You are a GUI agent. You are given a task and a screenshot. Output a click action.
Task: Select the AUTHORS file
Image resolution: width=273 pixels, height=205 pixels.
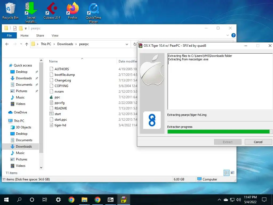coord(62,69)
